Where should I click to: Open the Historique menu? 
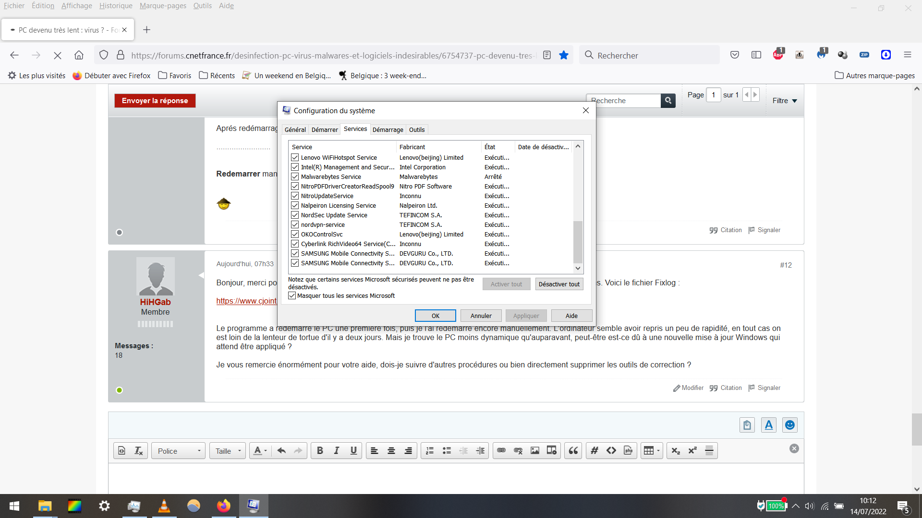116,6
